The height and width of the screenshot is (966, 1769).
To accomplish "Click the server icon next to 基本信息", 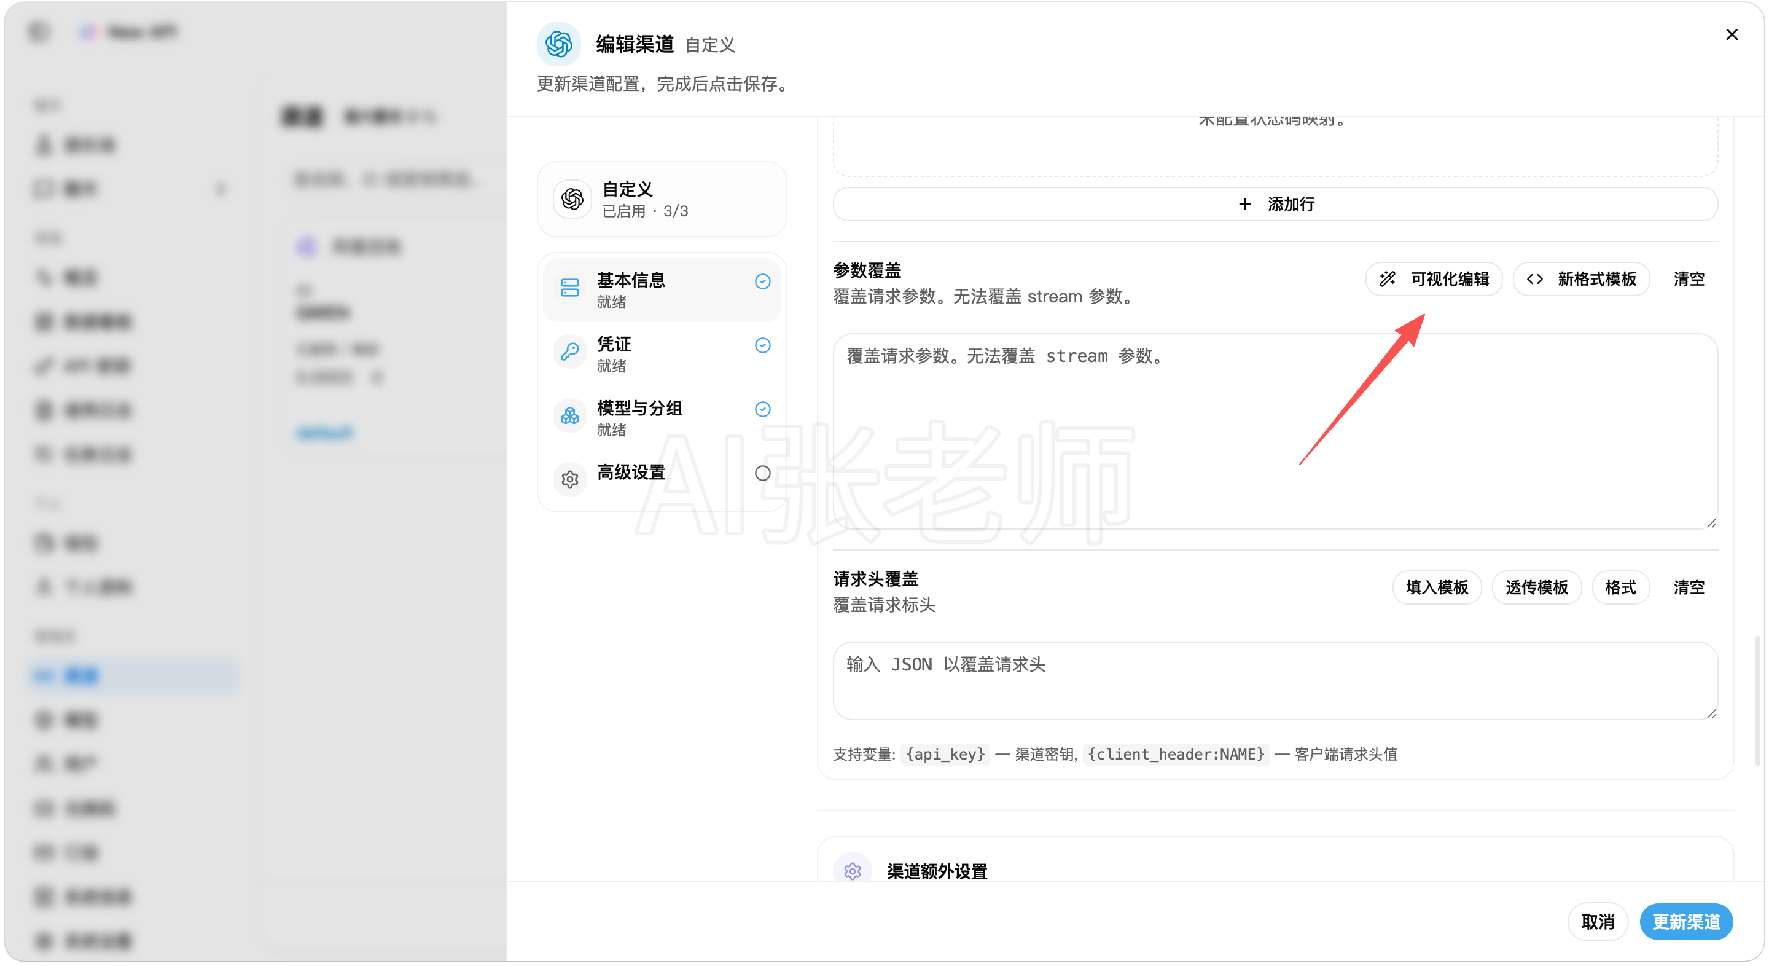I will pyautogui.click(x=570, y=288).
